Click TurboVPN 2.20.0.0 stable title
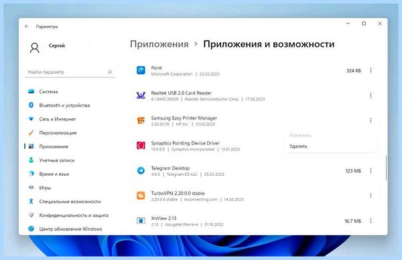The width and height of the screenshot is (402, 260). tap(178, 193)
